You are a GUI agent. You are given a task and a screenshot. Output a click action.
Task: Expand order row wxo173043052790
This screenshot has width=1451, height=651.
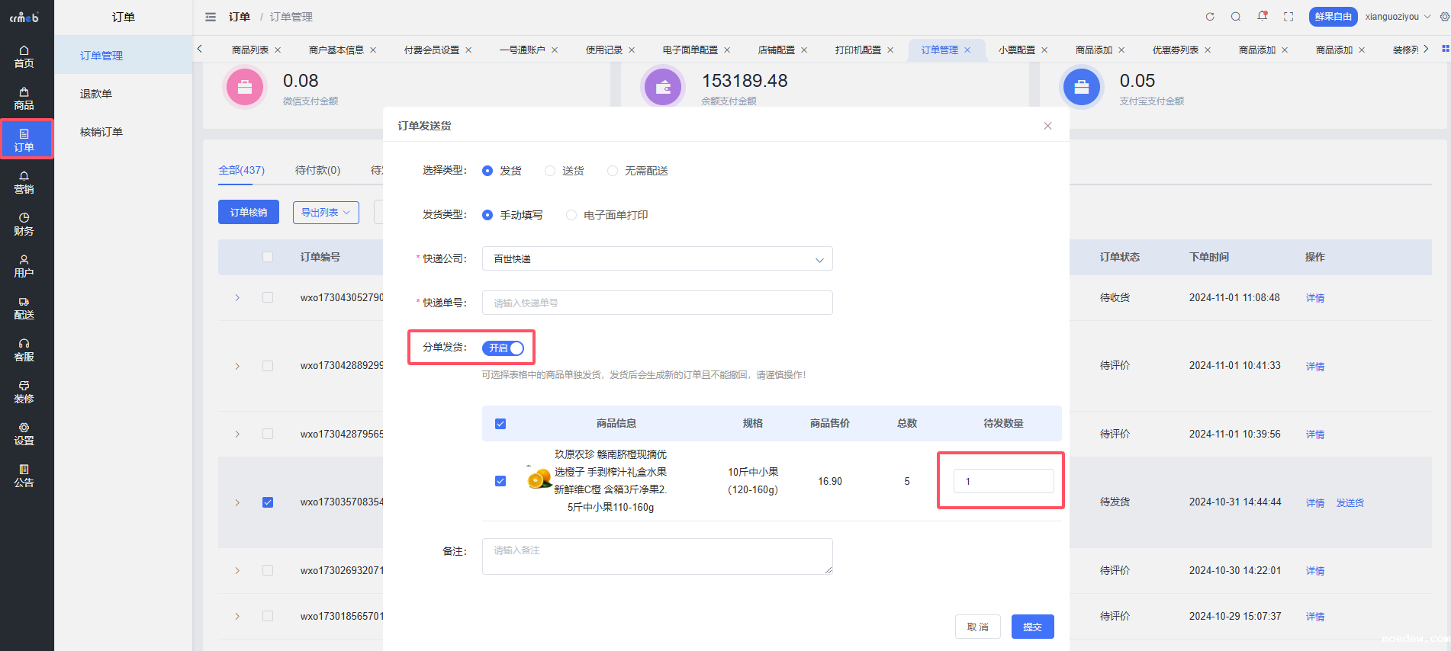(x=237, y=298)
